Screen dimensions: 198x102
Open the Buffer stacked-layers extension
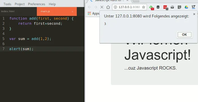[158, 7]
